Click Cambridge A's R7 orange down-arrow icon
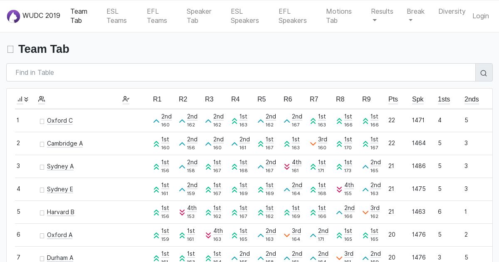 [313, 144]
